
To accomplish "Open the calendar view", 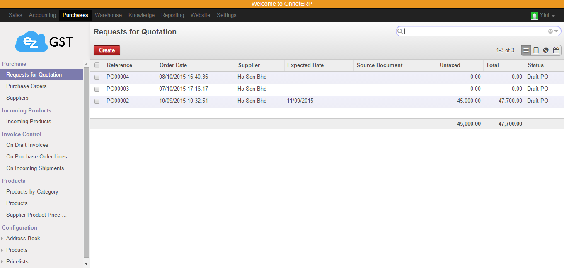I will [556, 50].
